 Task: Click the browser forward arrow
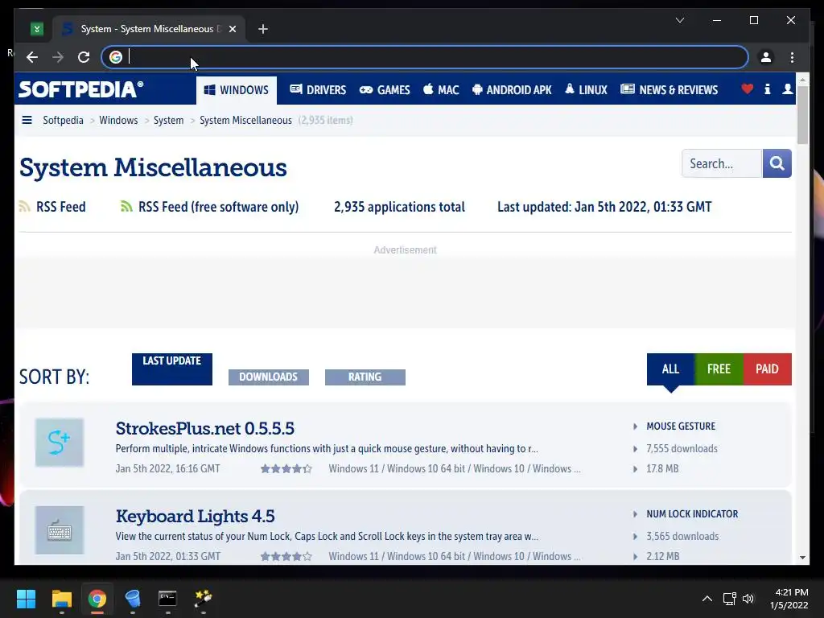point(58,57)
